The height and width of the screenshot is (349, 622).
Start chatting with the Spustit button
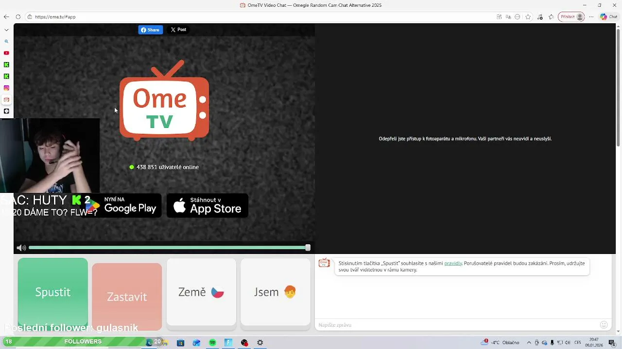tap(53, 292)
